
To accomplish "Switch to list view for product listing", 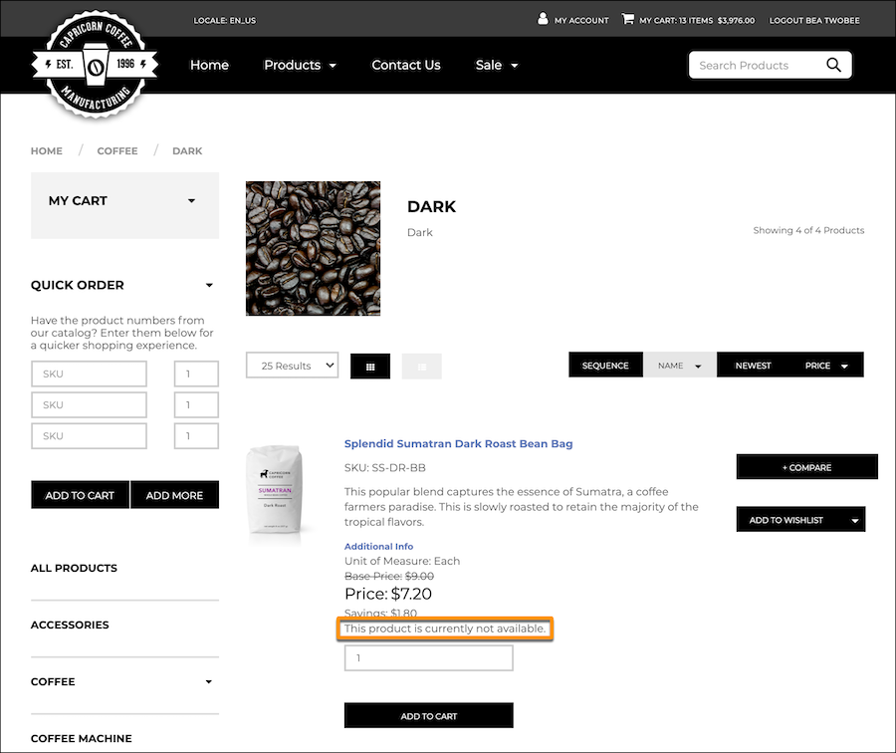I will 421,366.
